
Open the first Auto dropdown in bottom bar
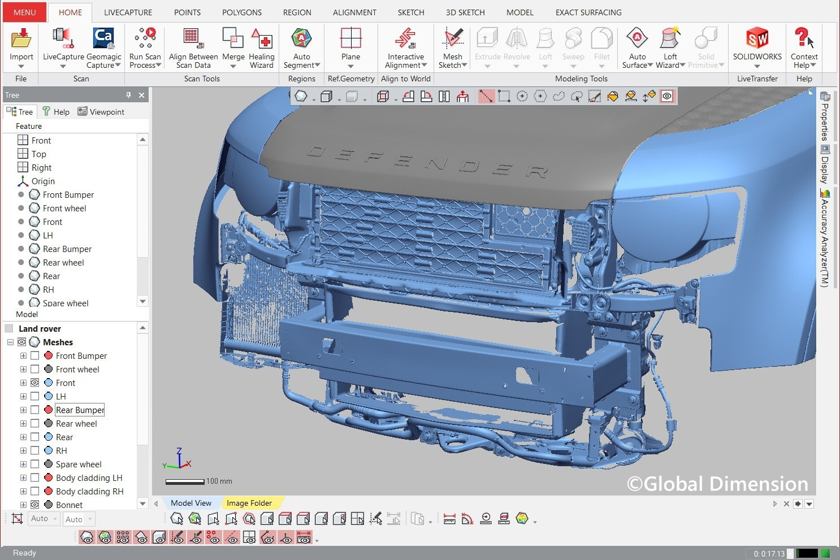point(44,519)
